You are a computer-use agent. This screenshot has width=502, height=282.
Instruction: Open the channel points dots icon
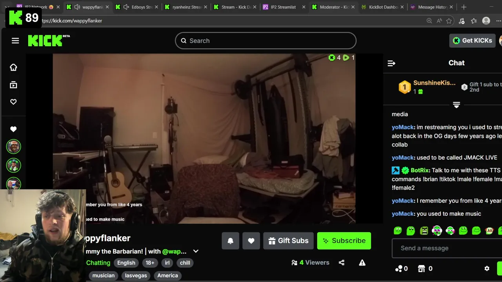point(399,269)
